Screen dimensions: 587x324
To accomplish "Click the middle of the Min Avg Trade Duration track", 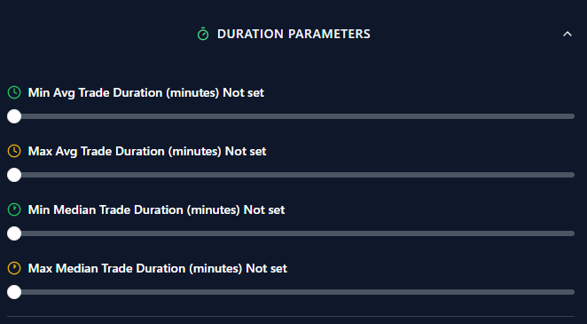I will click(291, 116).
